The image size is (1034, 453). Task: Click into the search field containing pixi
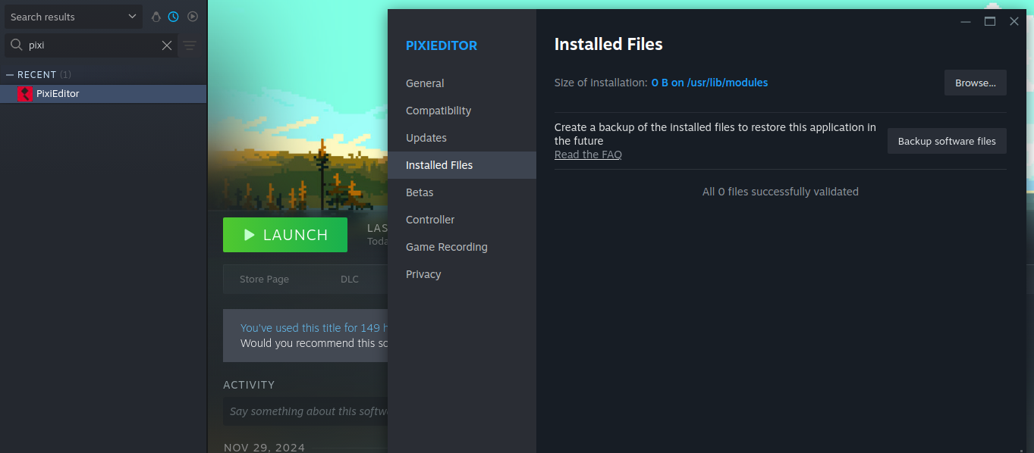pos(91,45)
